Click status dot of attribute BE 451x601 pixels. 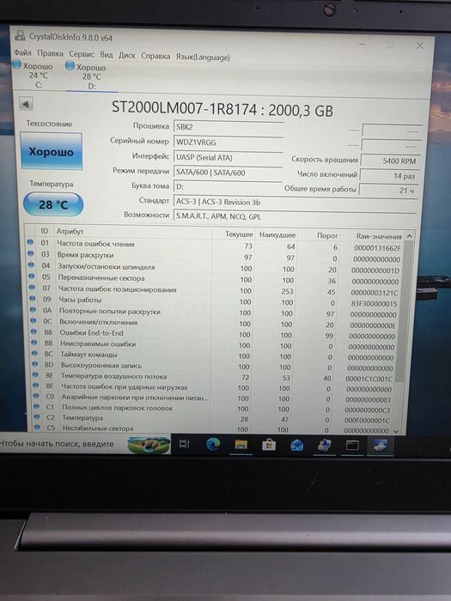tap(35, 375)
